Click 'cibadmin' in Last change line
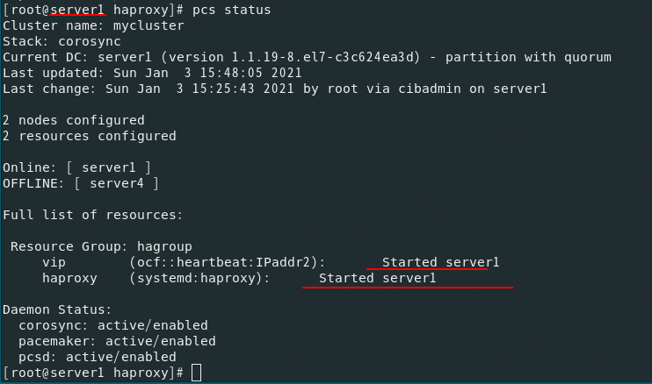 (x=430, y=89)
